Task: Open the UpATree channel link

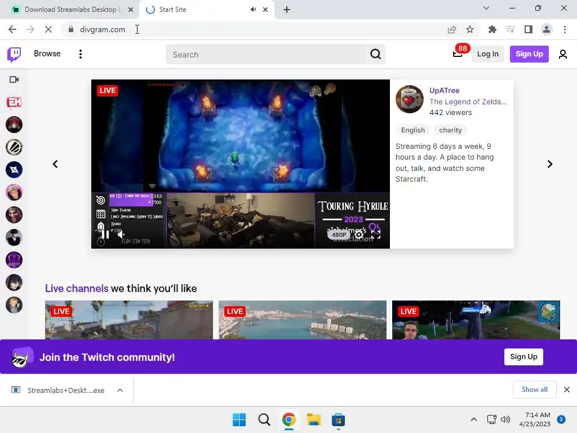Action: [444, 91]
